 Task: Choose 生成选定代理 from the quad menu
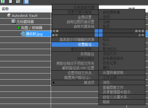click(75, 7)
